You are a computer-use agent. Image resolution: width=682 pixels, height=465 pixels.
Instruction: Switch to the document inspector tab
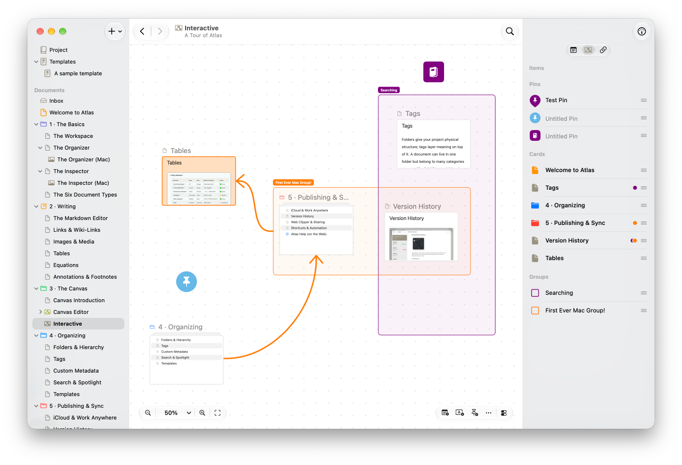[x=574, y=50]
